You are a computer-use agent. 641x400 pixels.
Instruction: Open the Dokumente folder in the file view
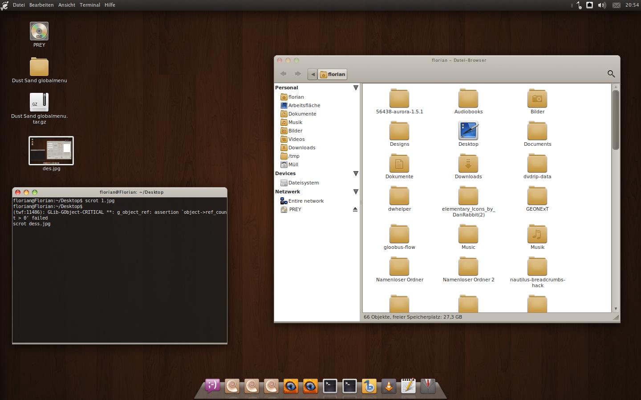(x=399, y=166)
